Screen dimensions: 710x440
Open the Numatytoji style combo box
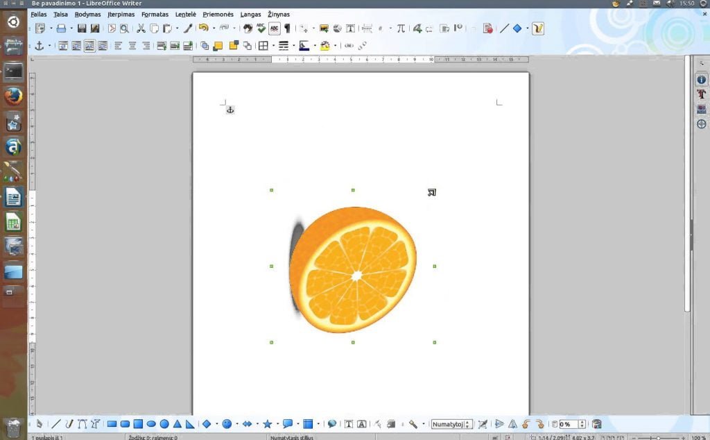(451, 424)
